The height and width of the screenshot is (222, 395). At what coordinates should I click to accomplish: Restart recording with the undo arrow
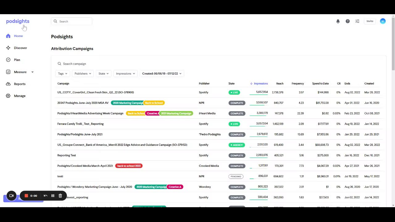45,195
